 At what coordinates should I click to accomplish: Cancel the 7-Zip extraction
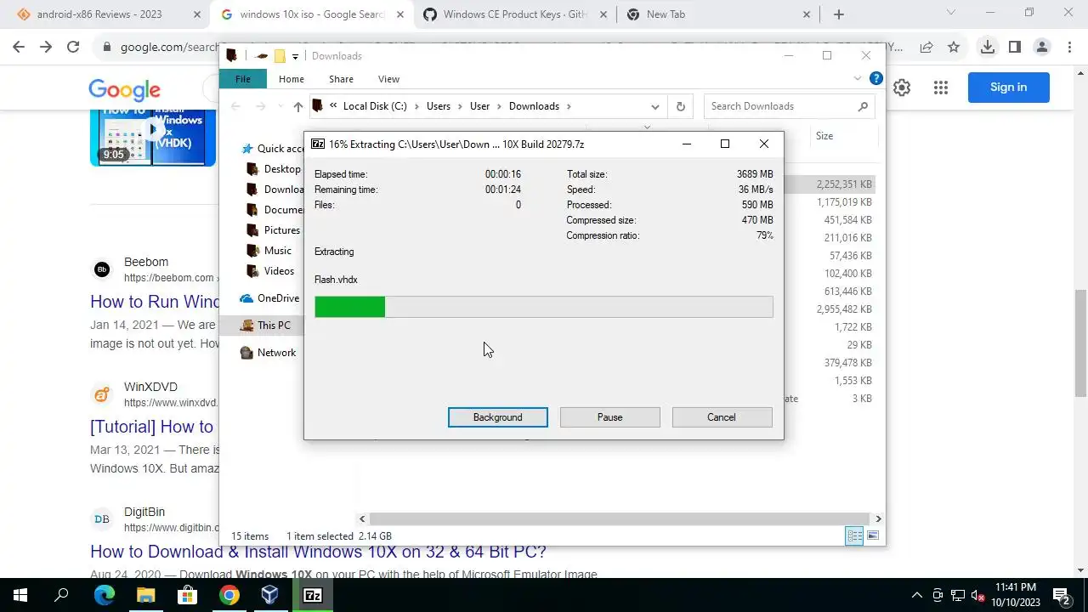pos(722,417)
